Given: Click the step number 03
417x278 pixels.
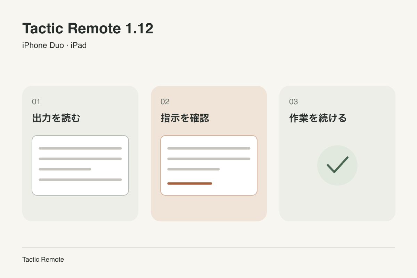Looking at the screenshot, I should click(294, 101).
